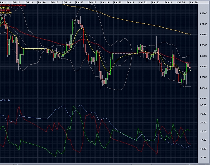Screen dimensions: 210x165
Task: Click the 1.3700 price axis label
Action: (x=203, y=35)
